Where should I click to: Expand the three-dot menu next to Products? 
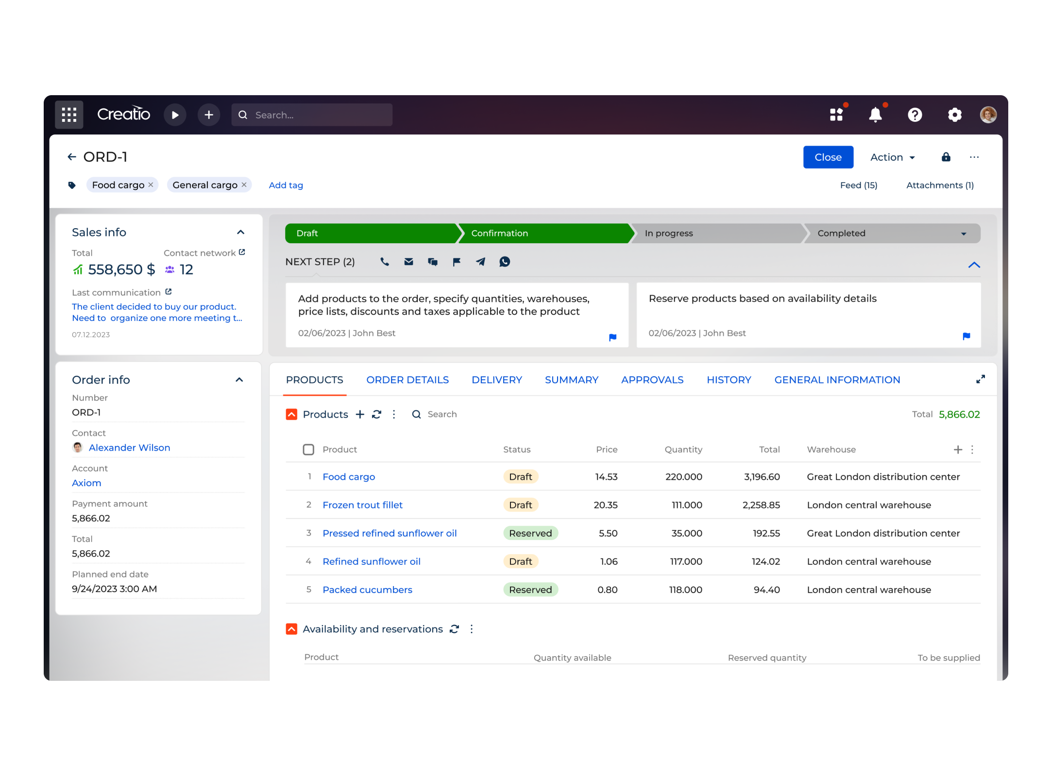(x=395, y=415)
